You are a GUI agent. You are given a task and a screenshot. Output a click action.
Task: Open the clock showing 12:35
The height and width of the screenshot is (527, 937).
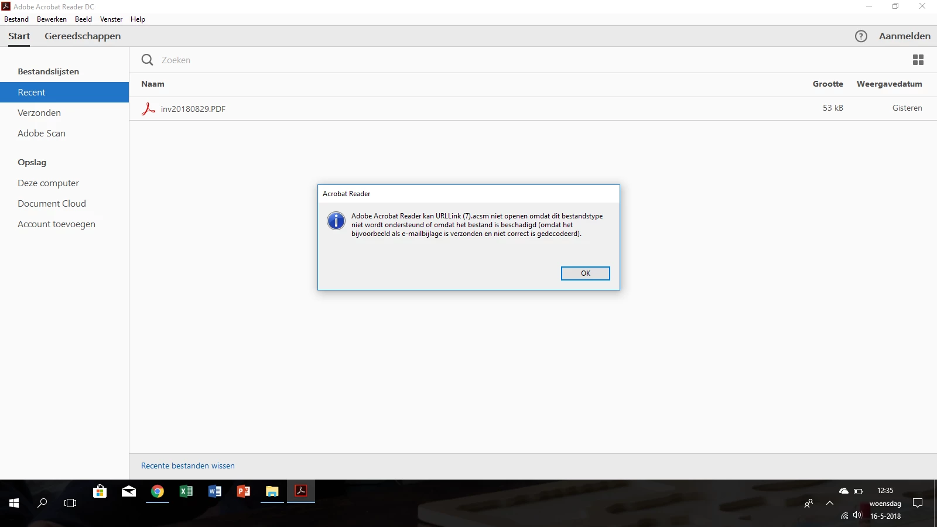point(885,491)
